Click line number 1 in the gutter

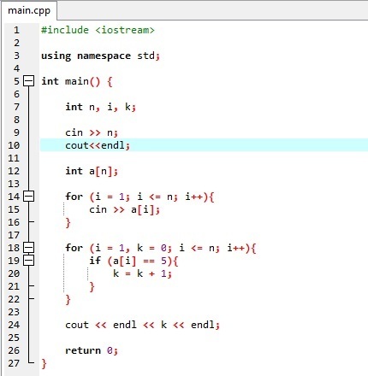(x=16, y=30)
